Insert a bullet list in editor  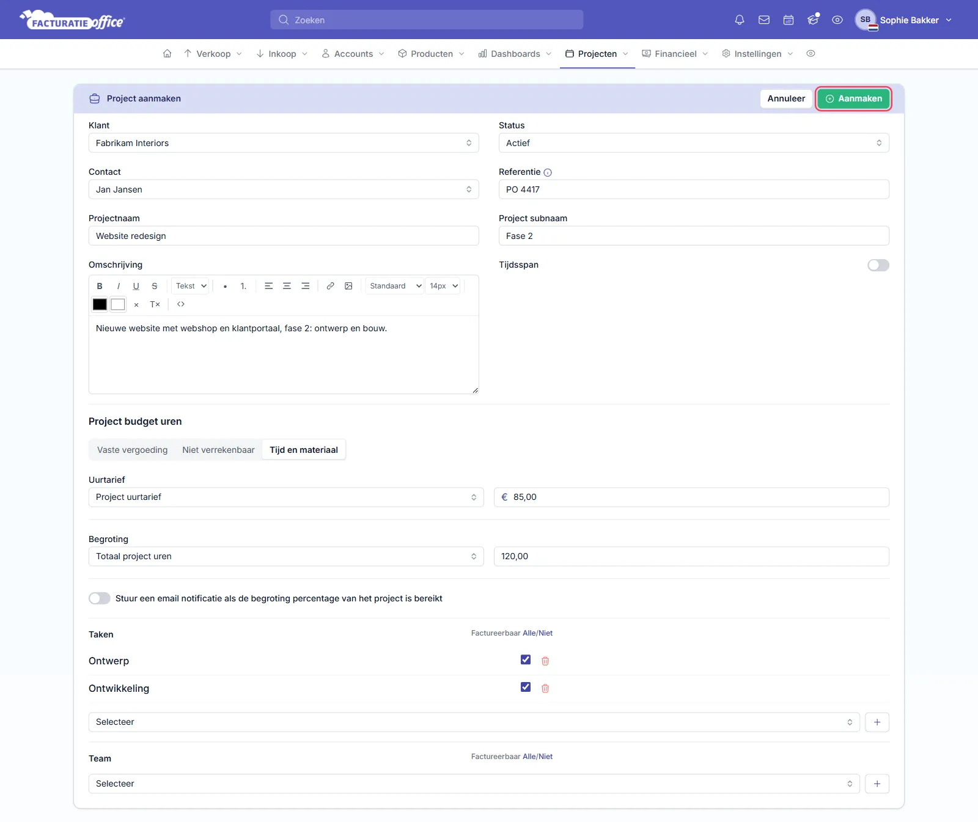click(225, 286)
